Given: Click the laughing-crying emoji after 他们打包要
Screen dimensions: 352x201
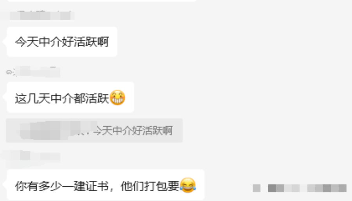Looking at the screenshot, I should (x=188, y=185).
